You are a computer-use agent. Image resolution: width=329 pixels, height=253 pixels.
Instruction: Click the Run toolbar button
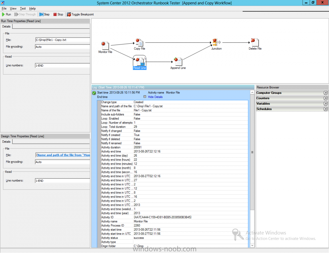click(6, 14)
